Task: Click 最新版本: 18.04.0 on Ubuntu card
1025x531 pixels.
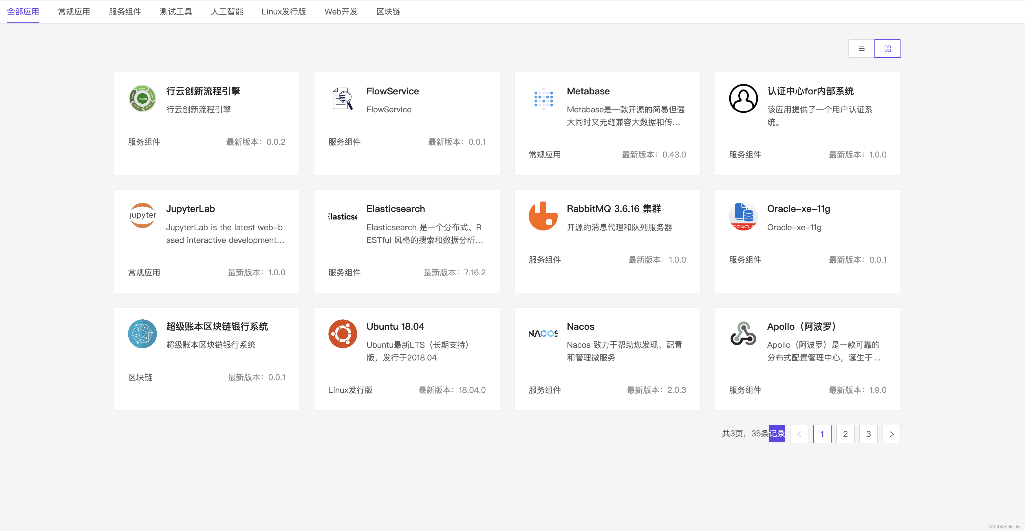Action: (452, 390)
